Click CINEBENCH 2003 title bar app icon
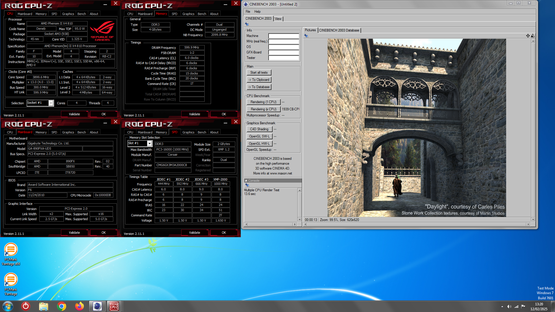The image size is (555, 312). coord(246,4)
